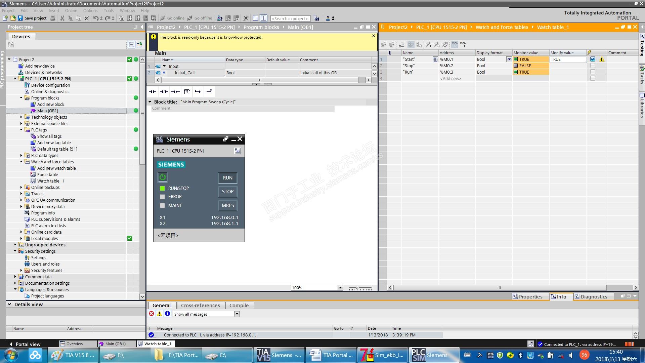Switch to the Cross-references tab

tap(200, 305)
